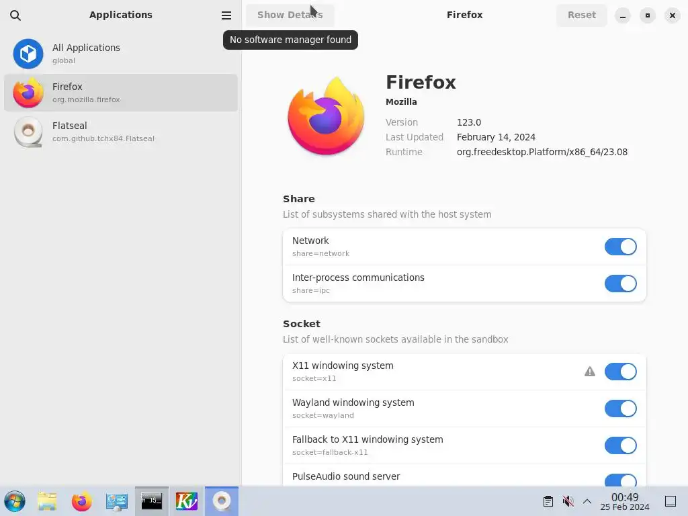Open the network settings taskbar icon
The image size is (688, 516).
click(x=117, y=501)
